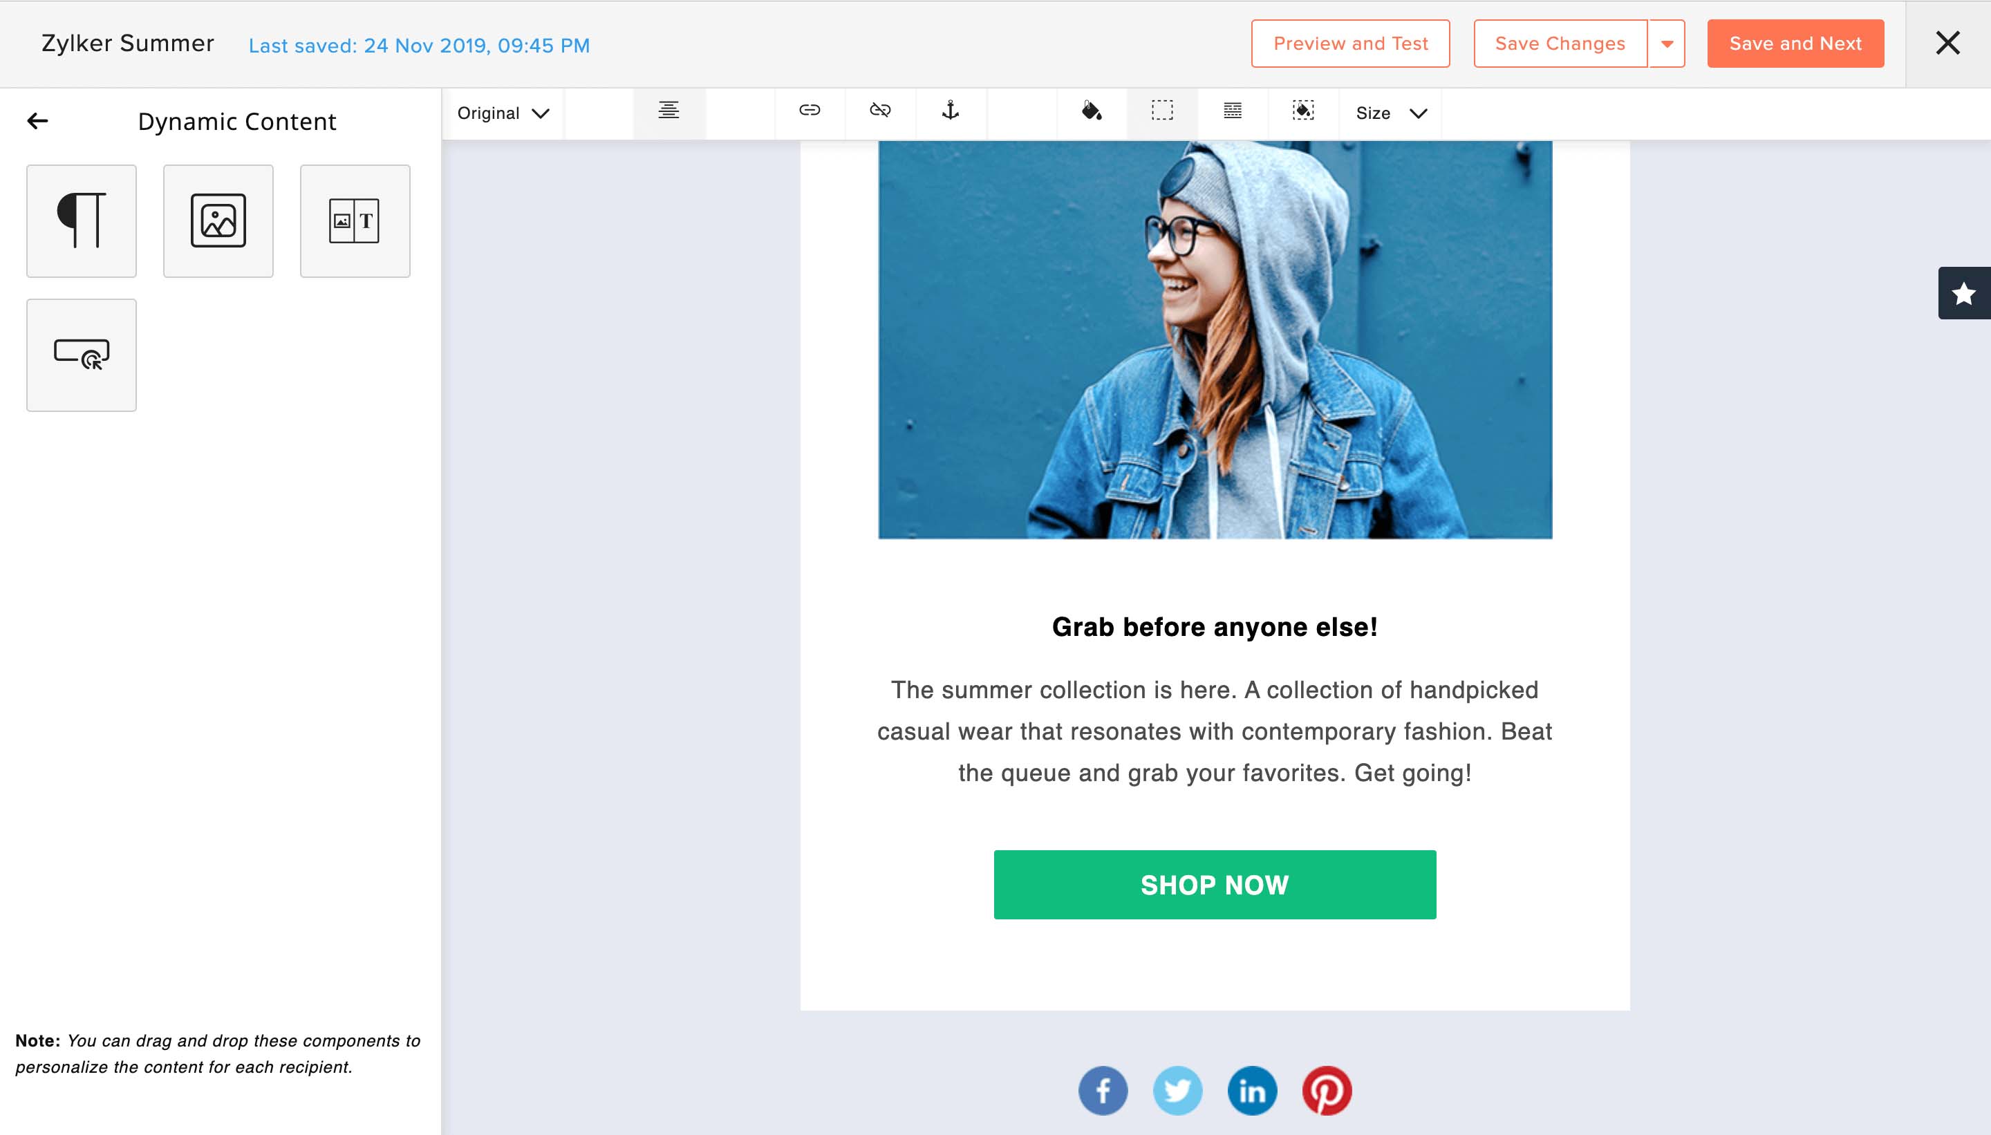Click the unlink/remove link icon
This screenshot has width=1991, height=1135.
tap(881, 112)
